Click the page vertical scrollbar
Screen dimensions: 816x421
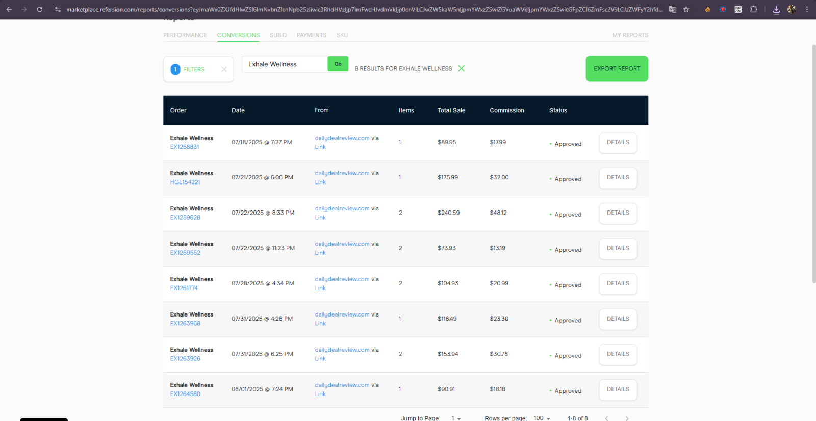[813, 163]
